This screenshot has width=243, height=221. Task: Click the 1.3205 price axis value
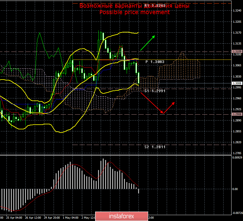click(237, 22)
